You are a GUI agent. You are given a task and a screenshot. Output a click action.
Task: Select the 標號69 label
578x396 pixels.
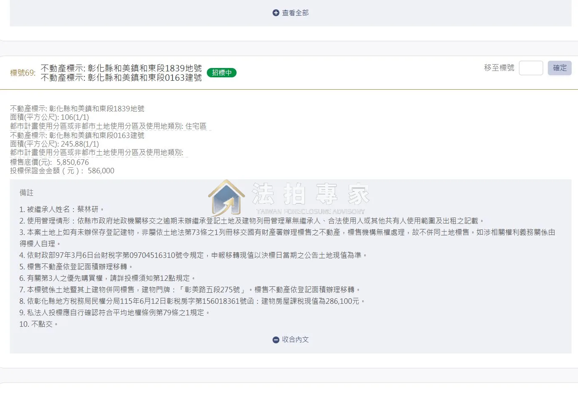click(23, 73)
